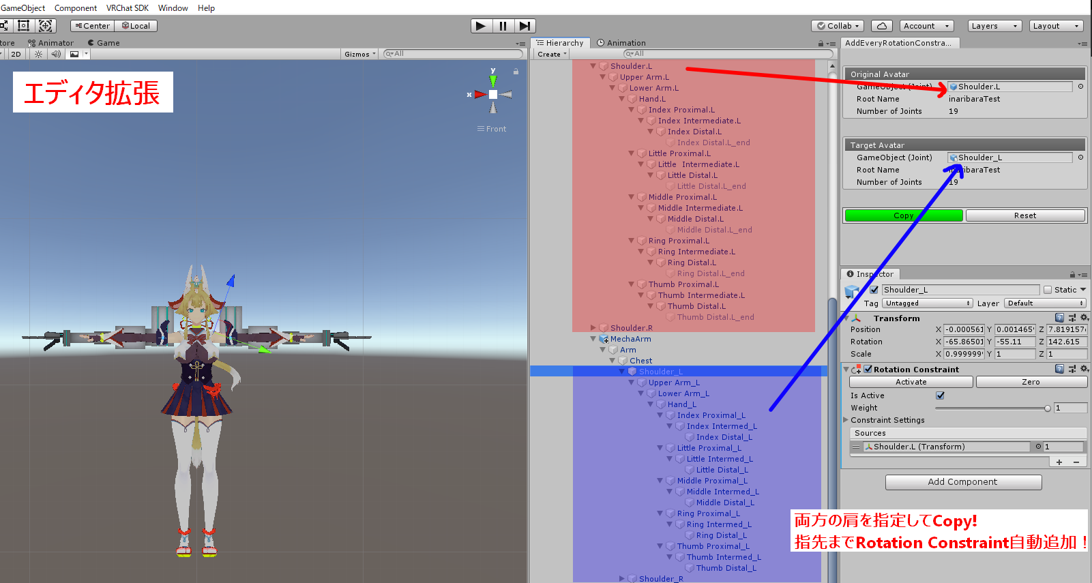
Task: Open the Layer Default dropdown
Action: click(x=1045, y=303)
